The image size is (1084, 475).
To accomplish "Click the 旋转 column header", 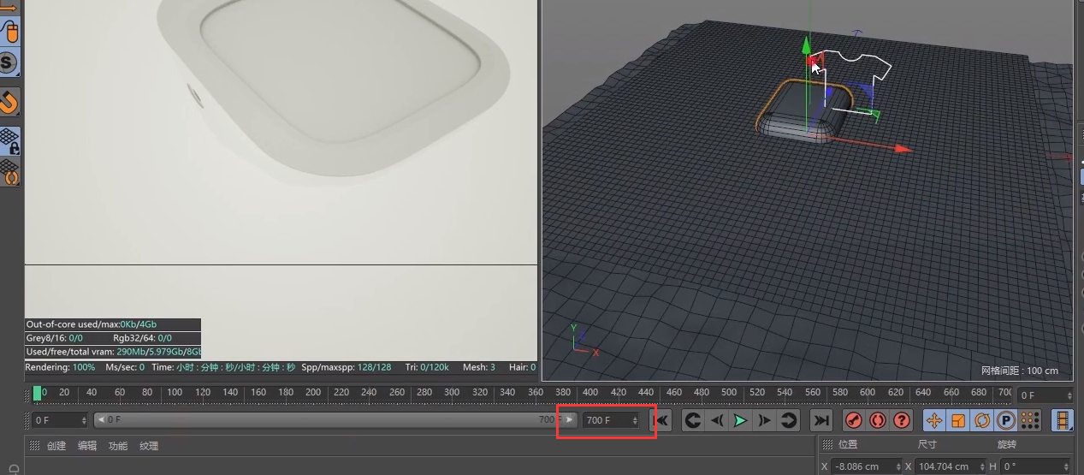I will point(1007,445).
